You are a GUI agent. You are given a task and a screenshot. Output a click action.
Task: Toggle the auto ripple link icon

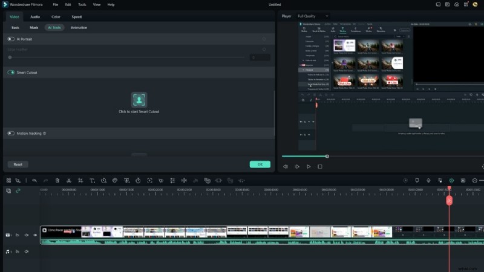coord(18,191)
